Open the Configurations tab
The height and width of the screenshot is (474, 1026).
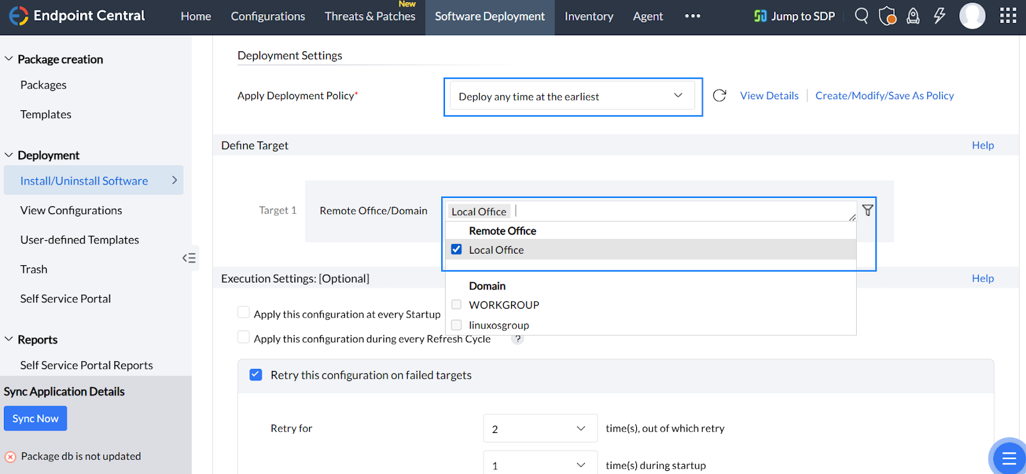coord(268,16)
